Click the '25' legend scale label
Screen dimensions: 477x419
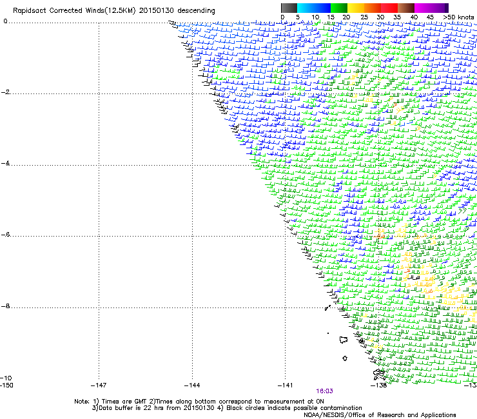coord(364,17)
